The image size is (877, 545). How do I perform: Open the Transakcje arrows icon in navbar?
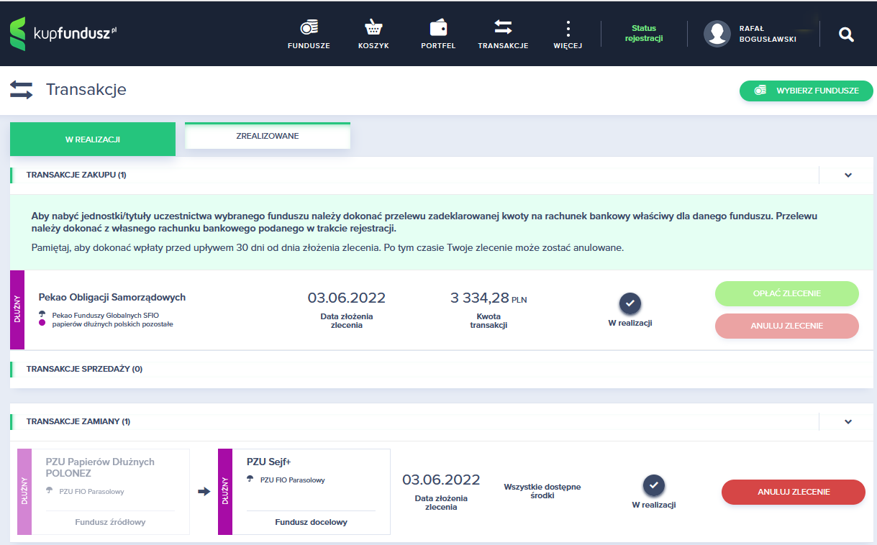pos(503,27)
